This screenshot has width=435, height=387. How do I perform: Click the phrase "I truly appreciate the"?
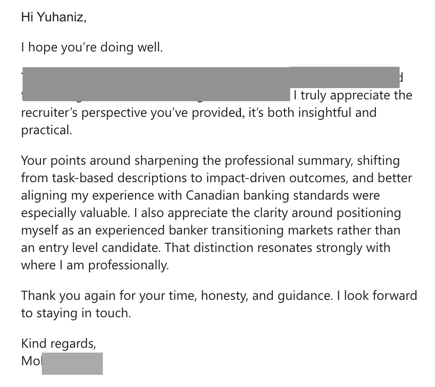[353, 95]
